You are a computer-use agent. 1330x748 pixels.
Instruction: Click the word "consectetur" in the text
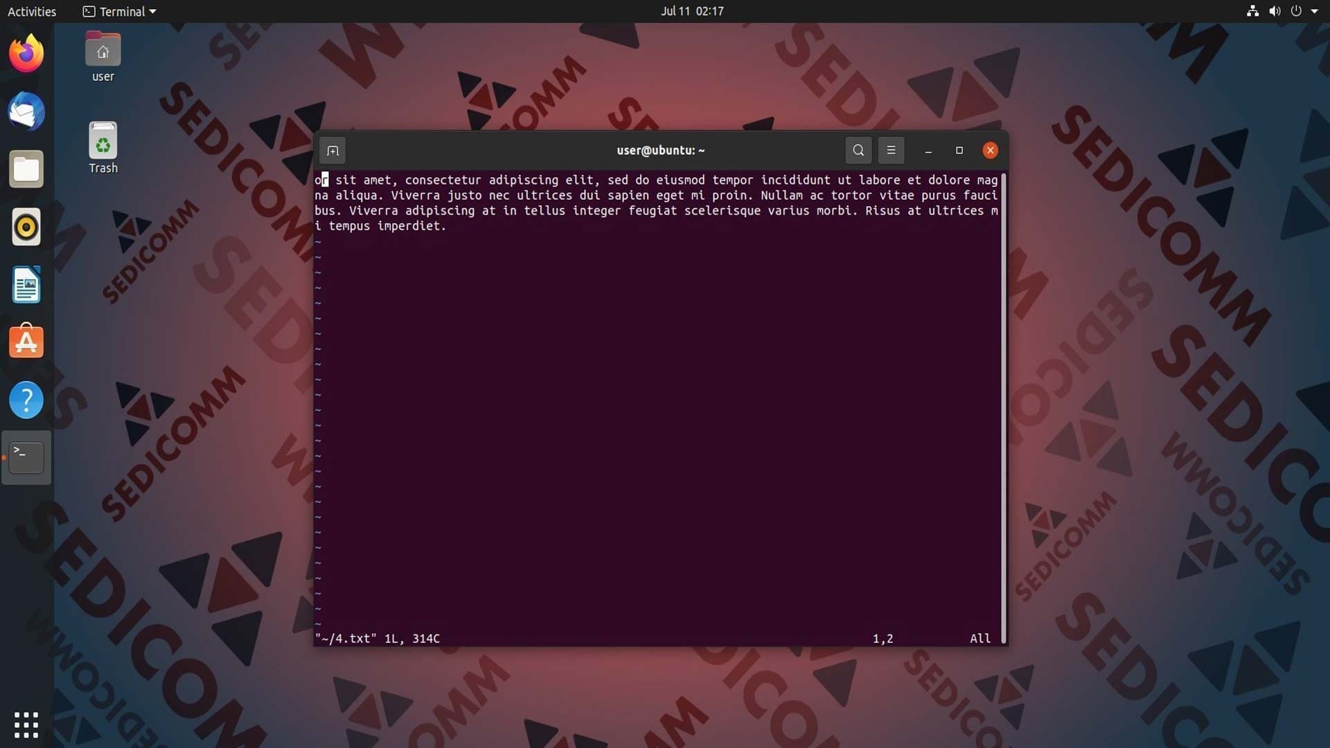pyautogui.click(x=443, y=180)
